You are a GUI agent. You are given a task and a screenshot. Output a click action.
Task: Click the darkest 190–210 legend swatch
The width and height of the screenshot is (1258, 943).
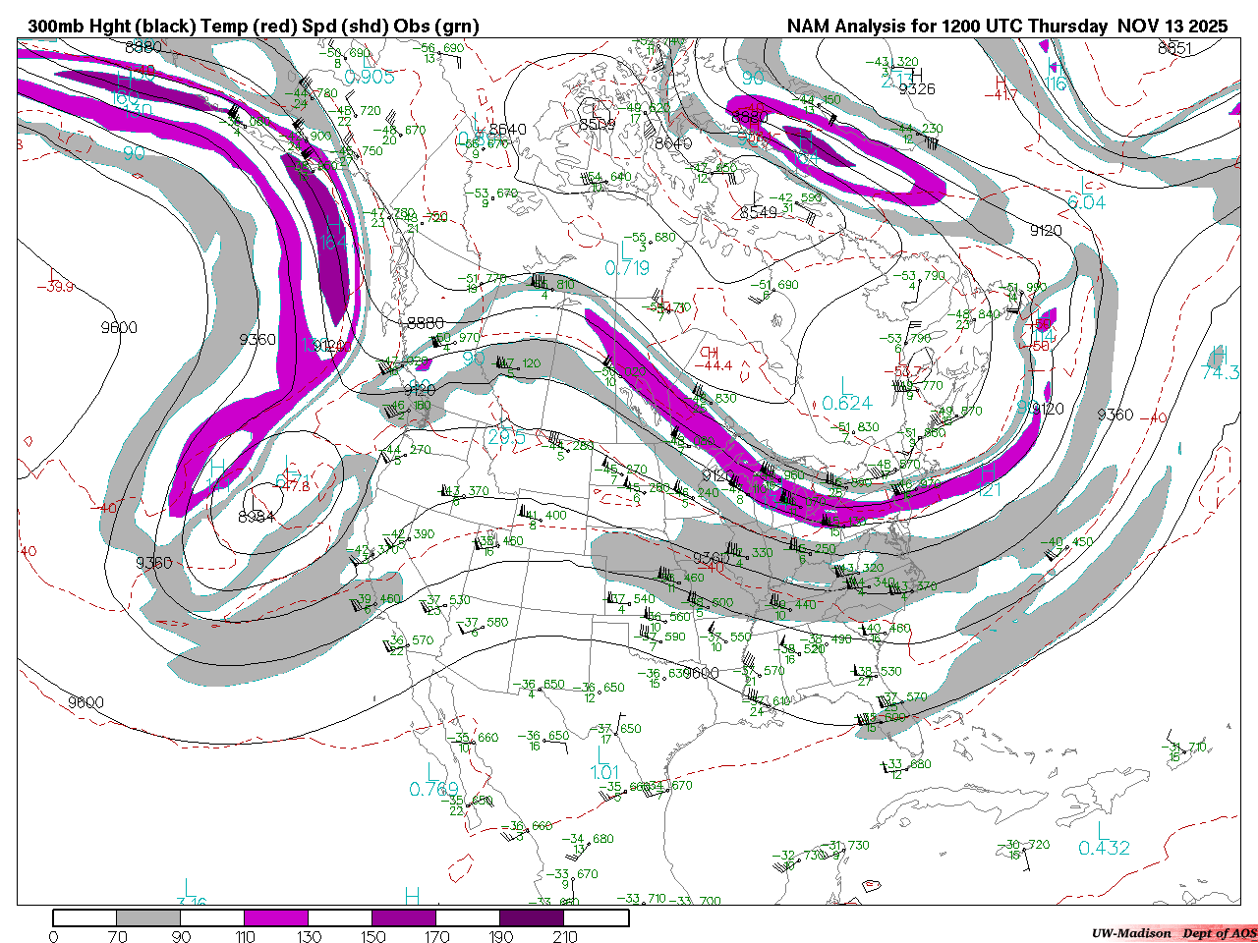(x=532, y=917)
